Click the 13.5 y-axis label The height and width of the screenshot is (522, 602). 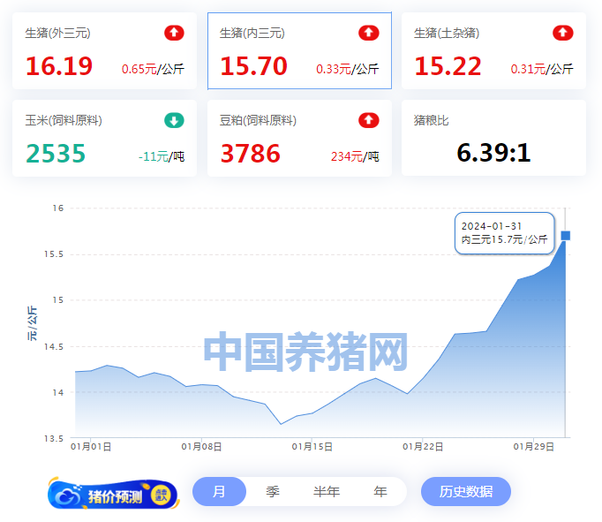click(54, 439)
